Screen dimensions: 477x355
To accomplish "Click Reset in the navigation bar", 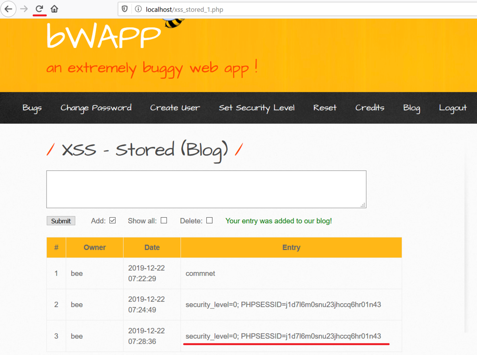I will pyautogui.click(x=325, y=108).
